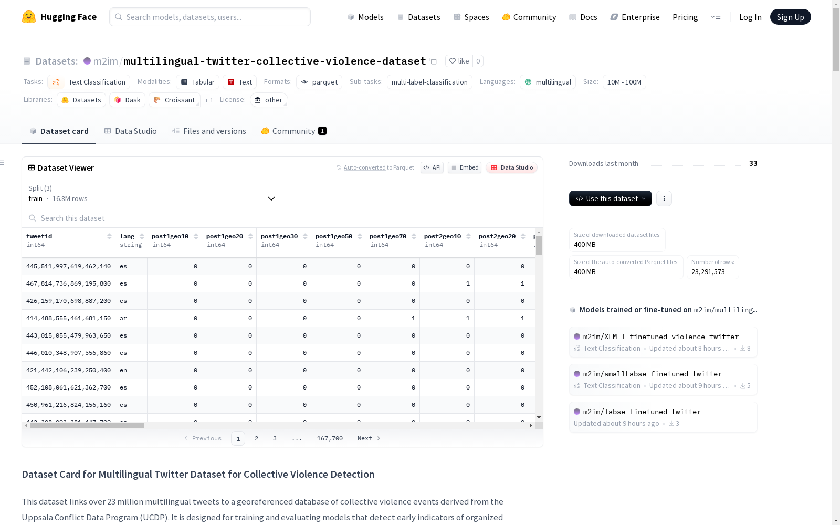The width and height of the screenshot is (840, 525).
Task: Select the parquet format tag
Action: [x=319, y=82]
